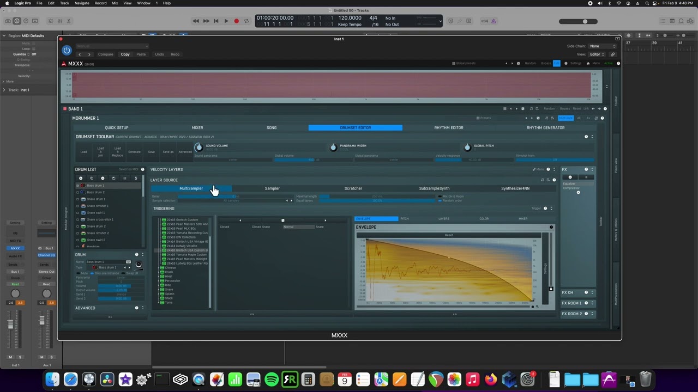Switch to the Quick Setup tab
Viewport: 698px width, 392px height.
[117, 128]
